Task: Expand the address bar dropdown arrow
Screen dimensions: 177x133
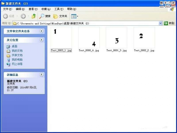Action: point(160,23)
